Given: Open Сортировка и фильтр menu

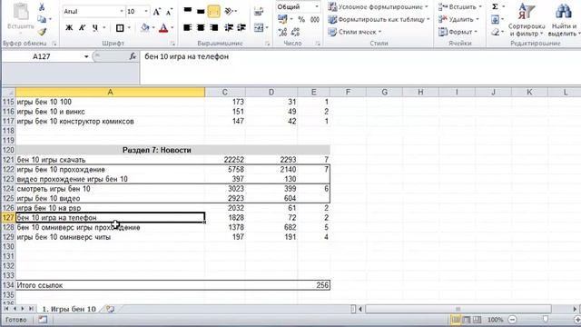Looking at the screenshot, I should point(527,19).
